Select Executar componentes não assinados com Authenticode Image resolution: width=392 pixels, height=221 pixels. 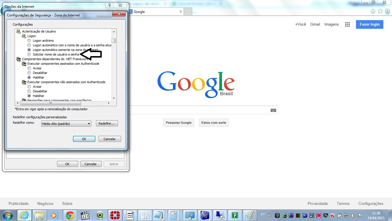[66, 82]
